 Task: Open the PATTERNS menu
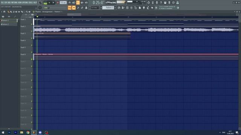14,3
